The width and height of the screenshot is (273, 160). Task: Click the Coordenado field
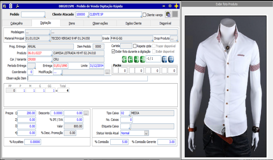(30, 72)
